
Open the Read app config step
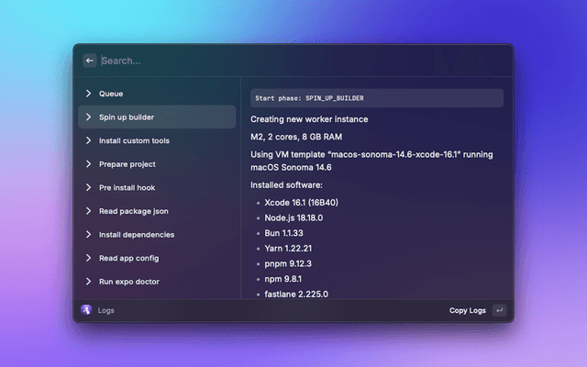point(128,259)
